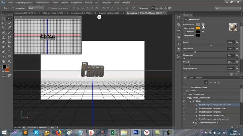
Task: Select the Pen tool
Action: pyautogui.click(x=3, y=52)
